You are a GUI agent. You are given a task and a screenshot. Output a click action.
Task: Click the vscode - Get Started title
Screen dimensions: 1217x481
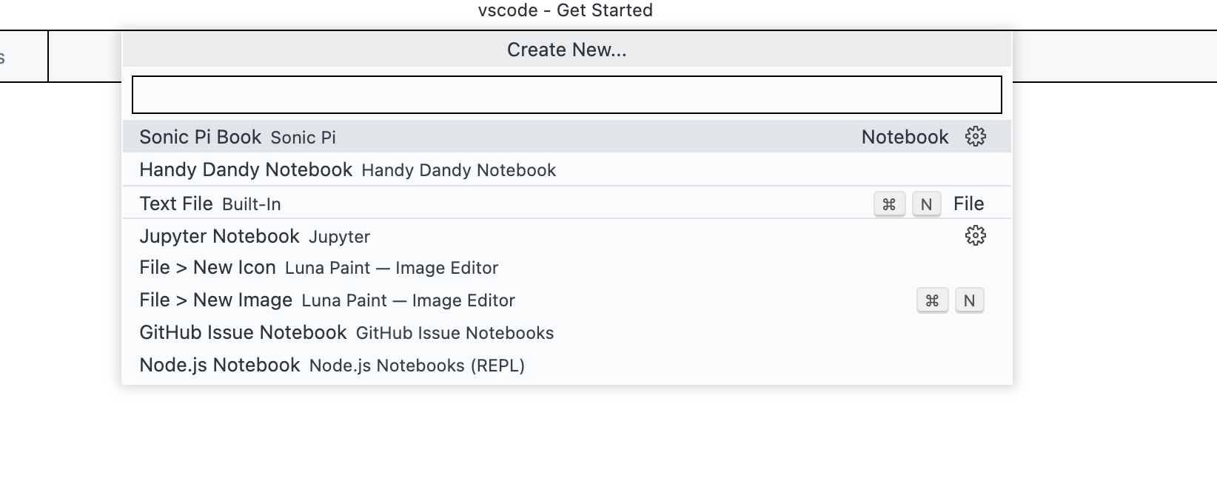point(566,10)
